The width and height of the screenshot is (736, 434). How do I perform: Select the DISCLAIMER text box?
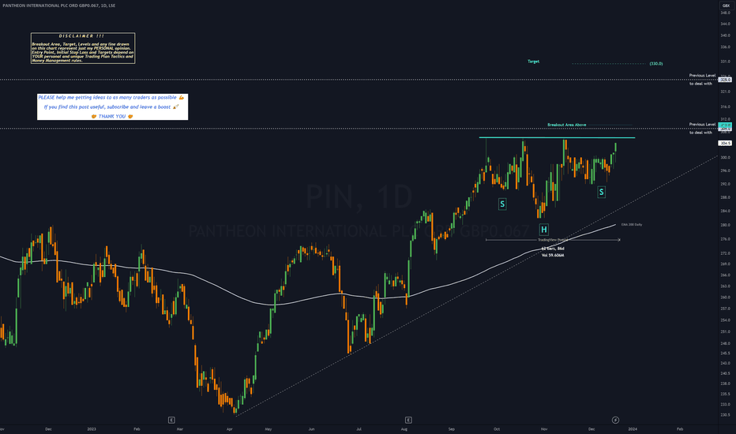click(83, 48)
